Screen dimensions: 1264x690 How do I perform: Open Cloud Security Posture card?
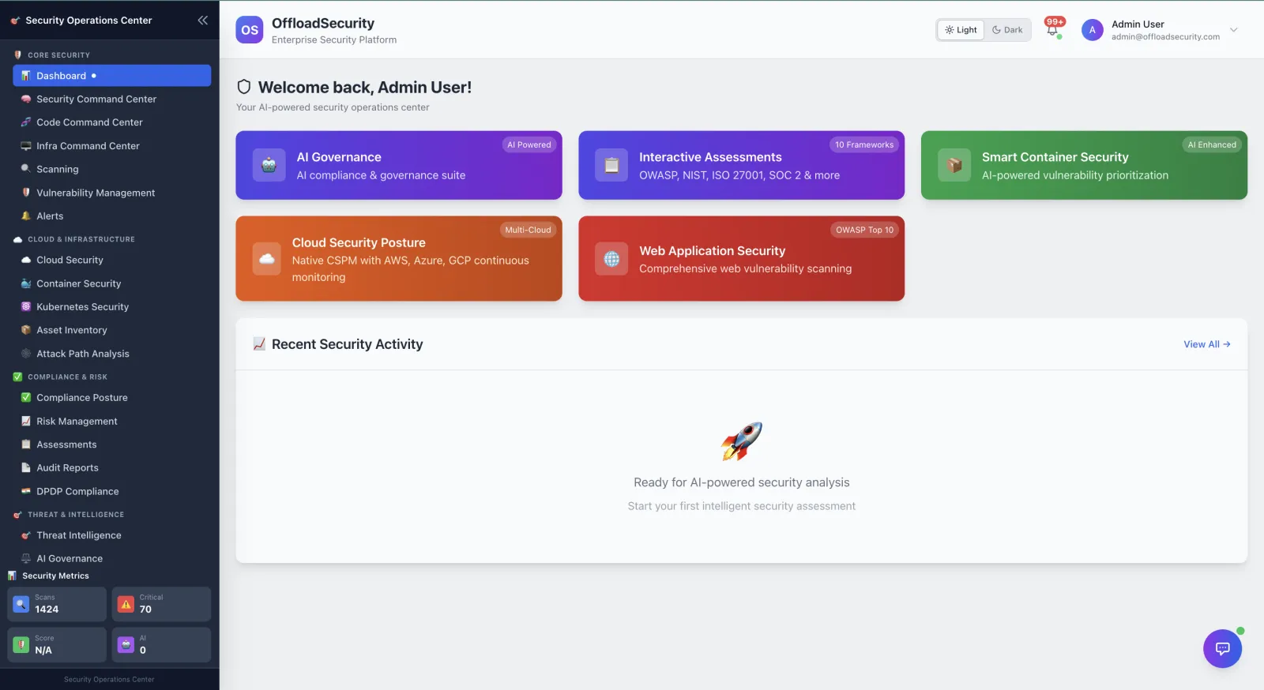pyautogui.click(x=399, y=259)
